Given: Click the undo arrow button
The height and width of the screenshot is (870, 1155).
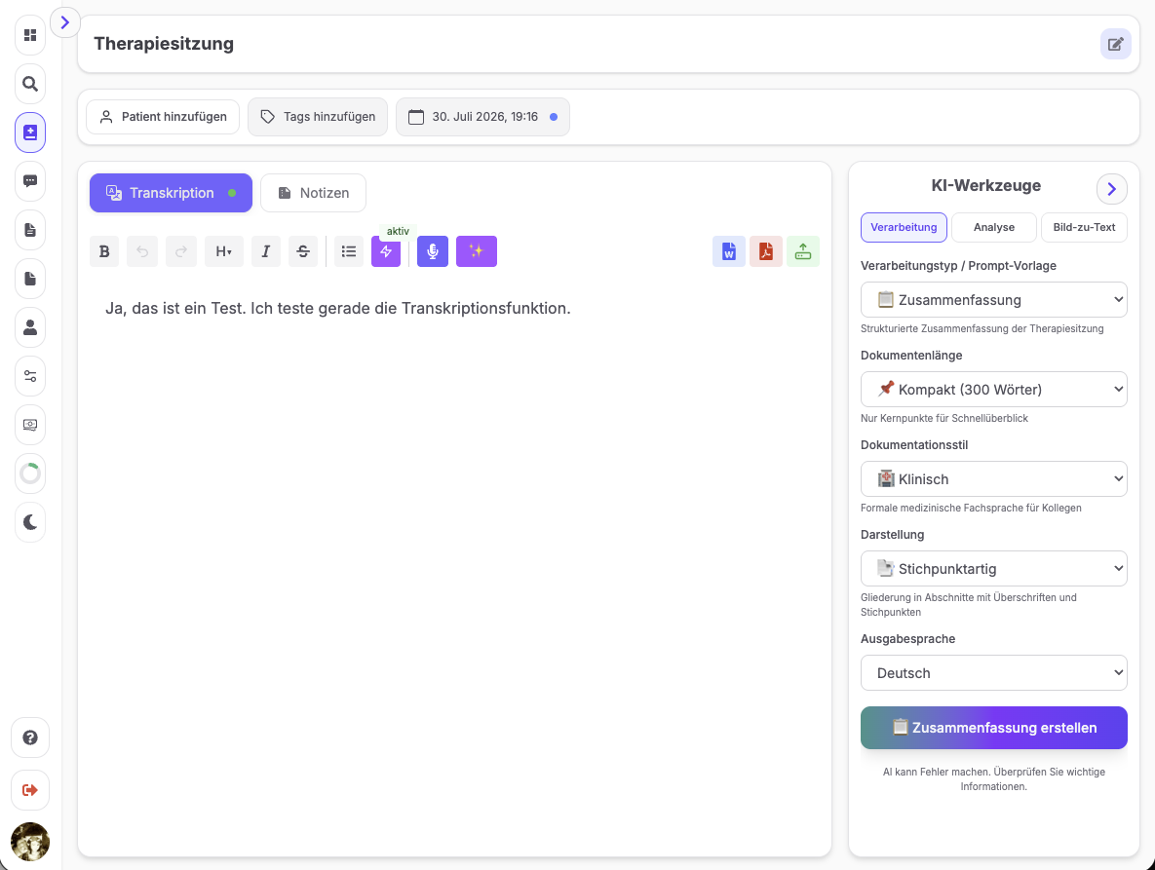Looking at the screenshot, I should coord(142,251).
